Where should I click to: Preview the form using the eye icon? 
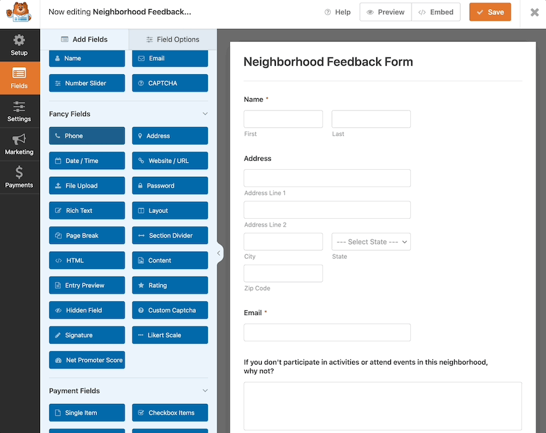click(x=385, y=12)
